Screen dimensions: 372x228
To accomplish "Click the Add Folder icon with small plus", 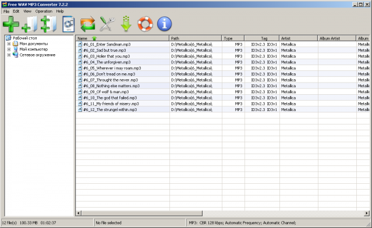I will click(30, 24).
